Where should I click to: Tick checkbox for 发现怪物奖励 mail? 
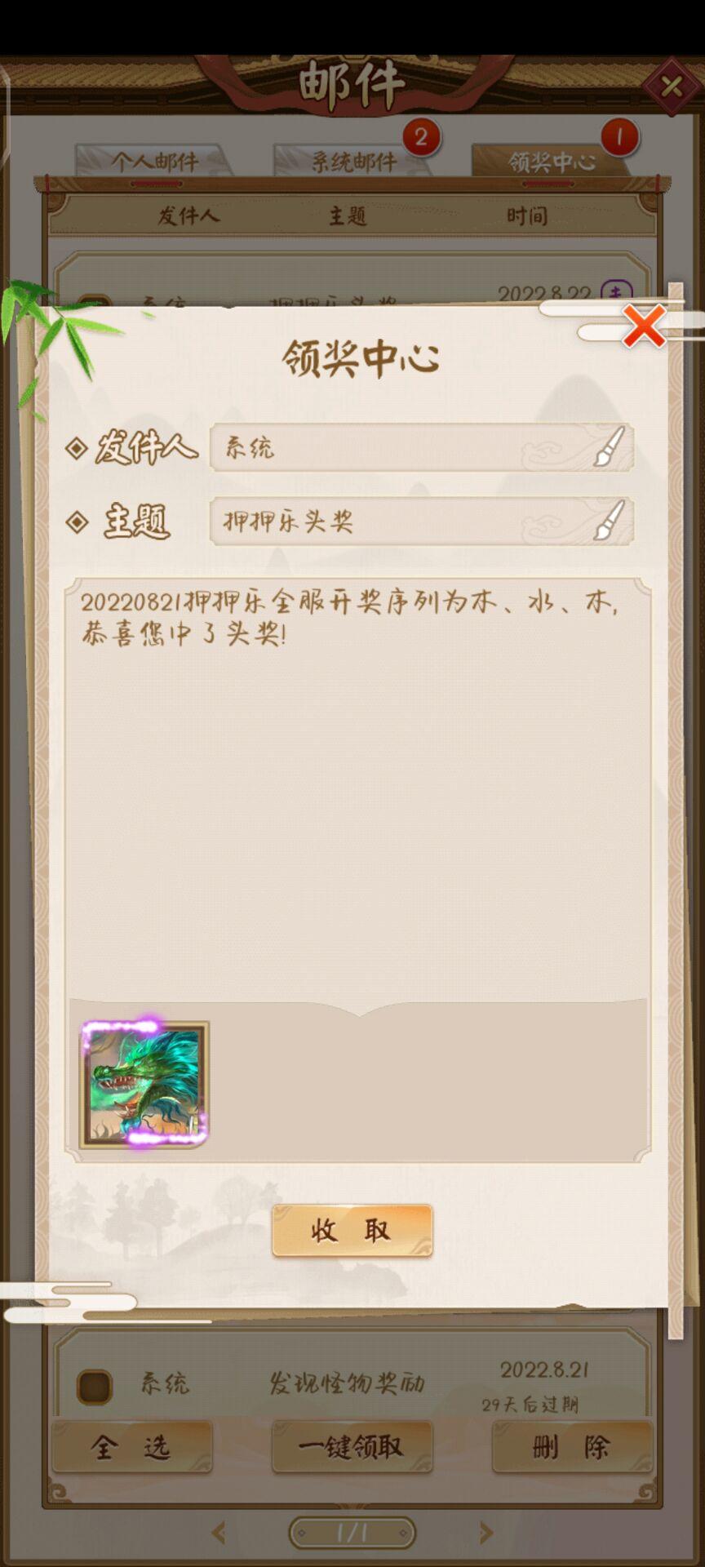coord(95,1387)
